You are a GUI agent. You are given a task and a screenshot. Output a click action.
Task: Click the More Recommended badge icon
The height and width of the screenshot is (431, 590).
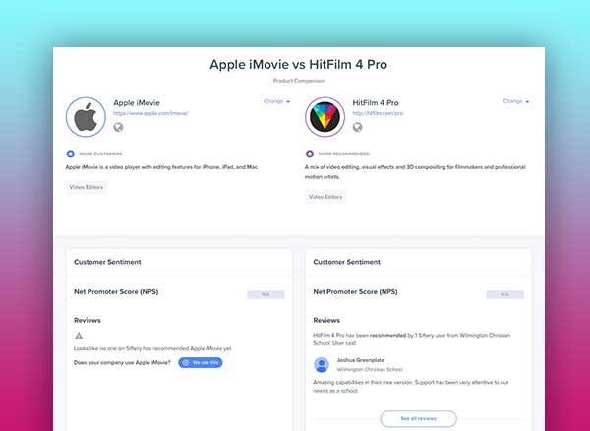[x=310, y=154]
